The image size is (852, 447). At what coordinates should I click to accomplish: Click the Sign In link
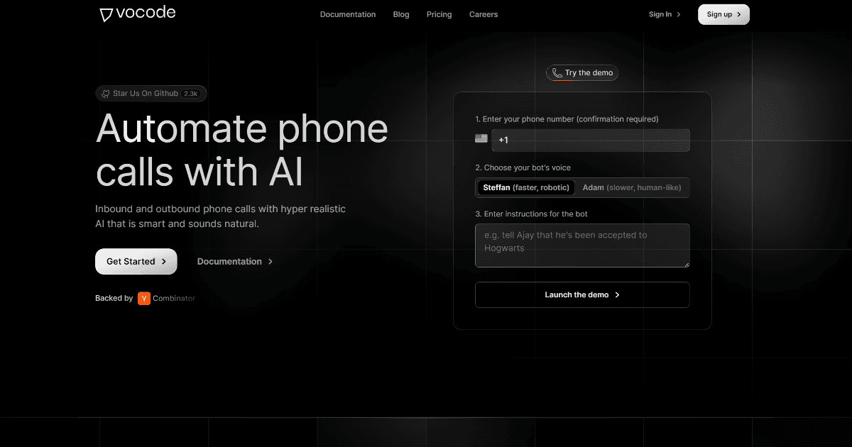point(659,13)
